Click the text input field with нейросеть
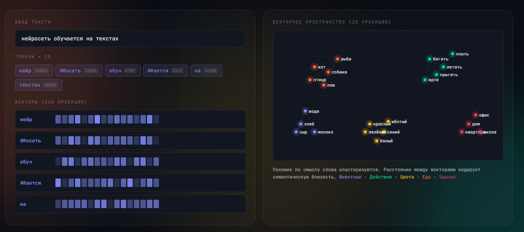Viewport: 524px width, 232px height. (x=130, y=38)
